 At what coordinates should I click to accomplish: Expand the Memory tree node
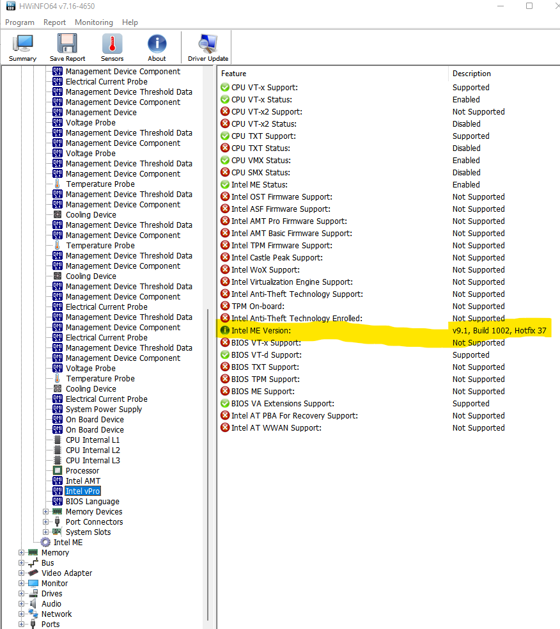pos(21,552)
